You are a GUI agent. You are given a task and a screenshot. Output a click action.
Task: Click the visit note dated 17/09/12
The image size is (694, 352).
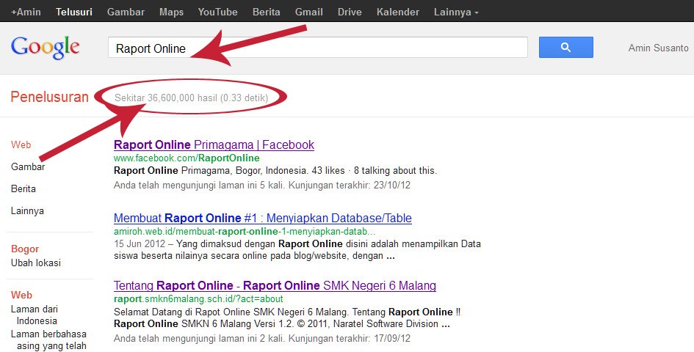(262, 339)
